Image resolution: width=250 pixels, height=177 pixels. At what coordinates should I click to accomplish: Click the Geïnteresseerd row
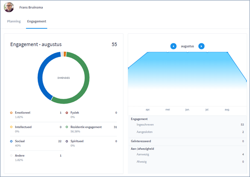187,141
